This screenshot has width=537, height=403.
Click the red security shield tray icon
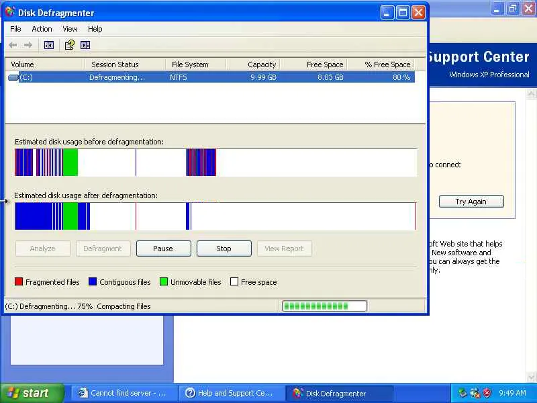(x=487, y=393)
